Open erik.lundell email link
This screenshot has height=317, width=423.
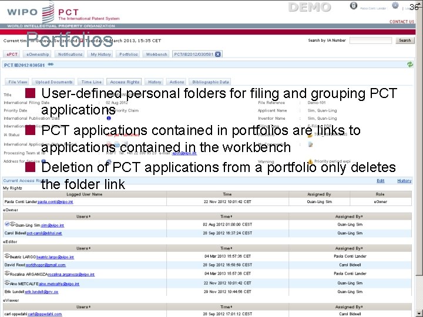(x=42, y=291)
